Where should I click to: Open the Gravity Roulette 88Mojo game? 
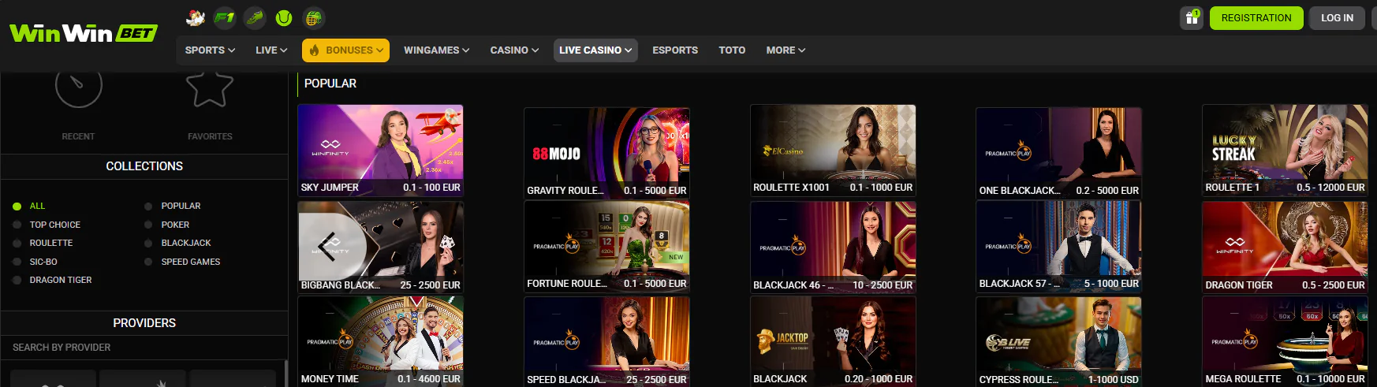[606, 152]
